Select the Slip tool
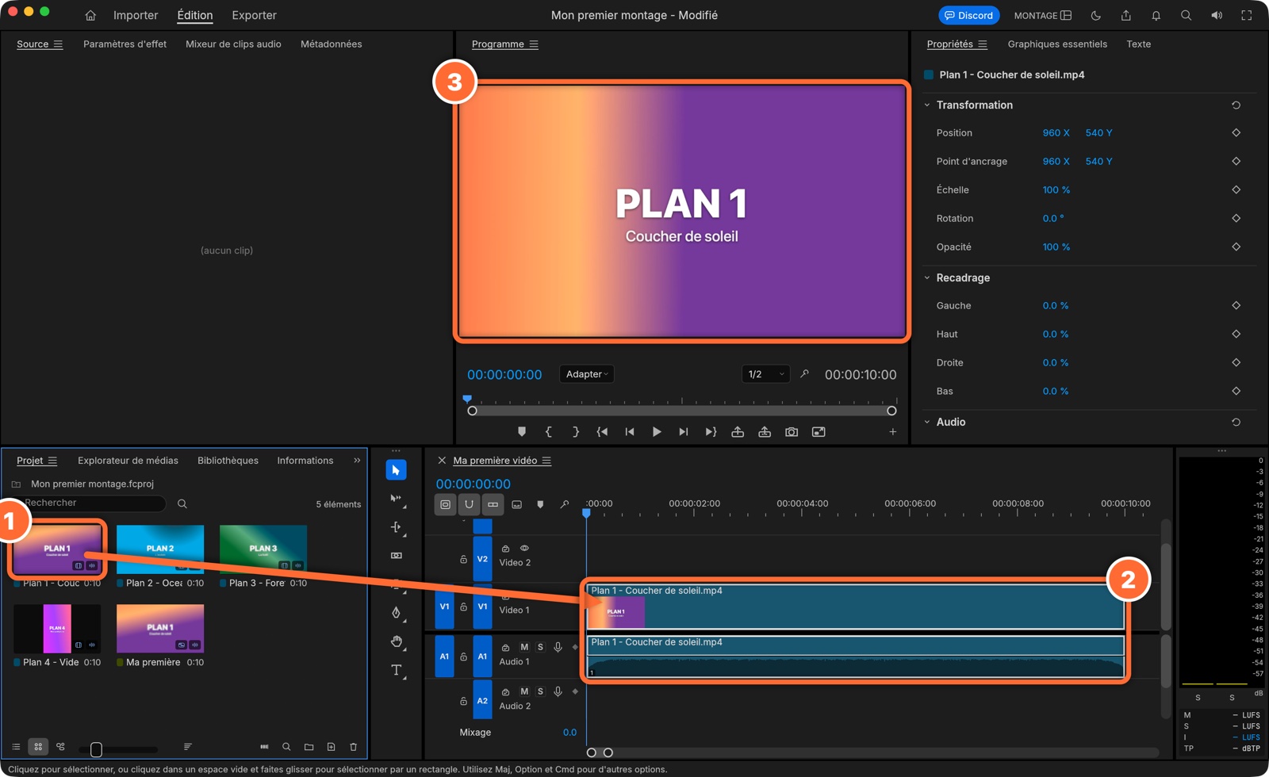Screen dimensions: 1269x777 click(x=396, y=556)
